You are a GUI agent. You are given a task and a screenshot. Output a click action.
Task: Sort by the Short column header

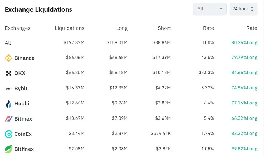click(x=164, y=28)
